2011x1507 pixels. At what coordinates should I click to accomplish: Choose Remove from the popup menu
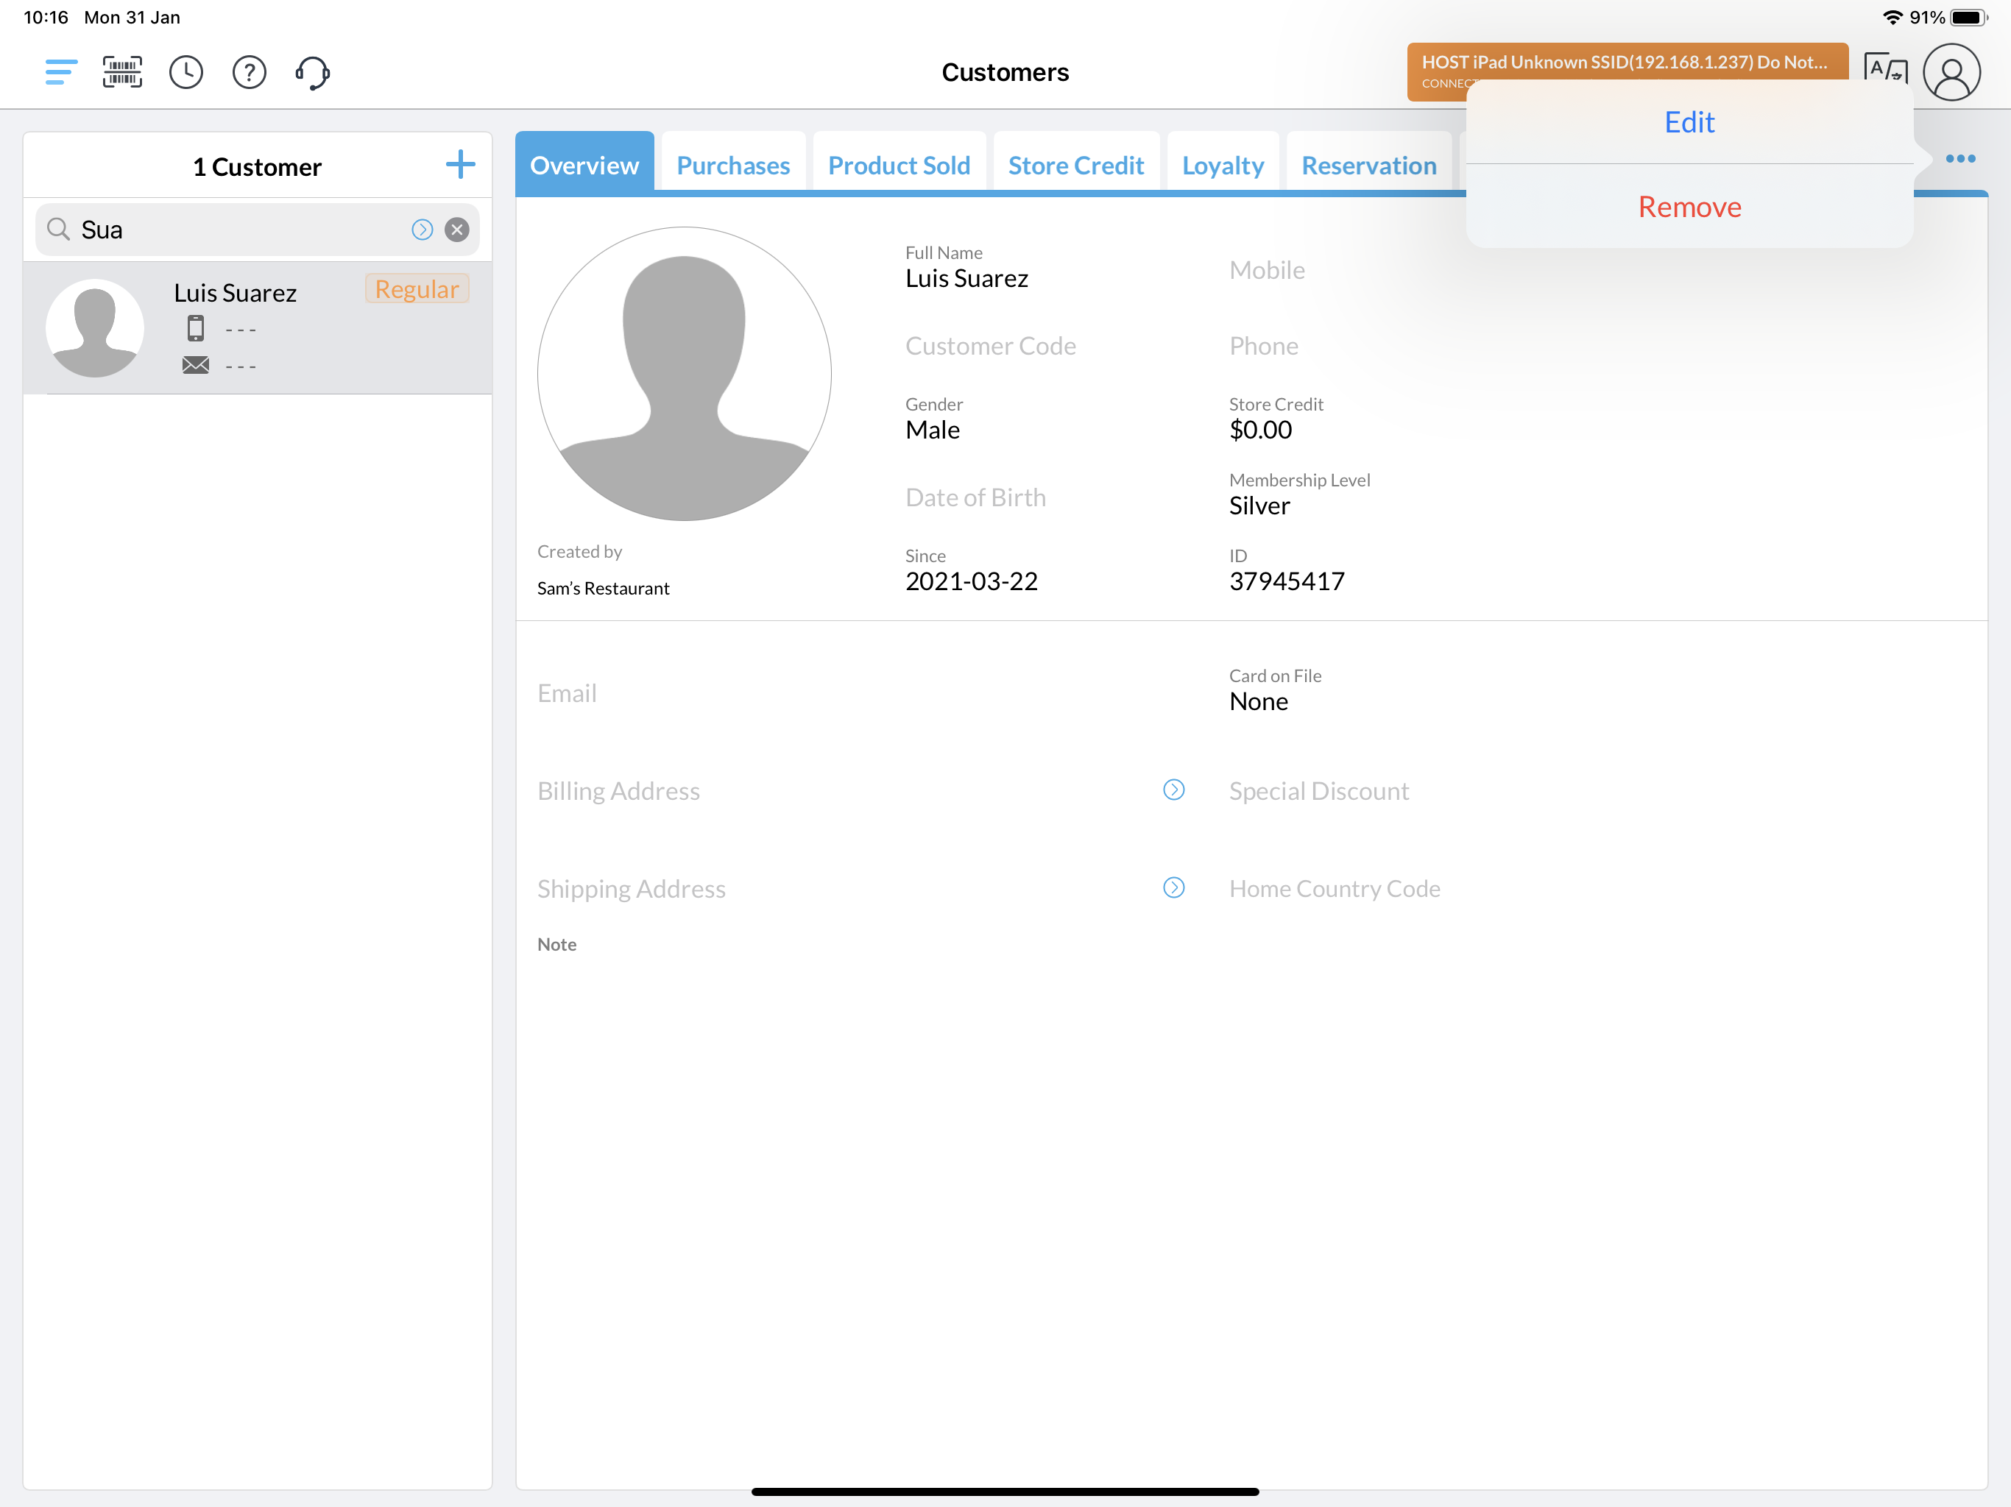(1689, 206)
